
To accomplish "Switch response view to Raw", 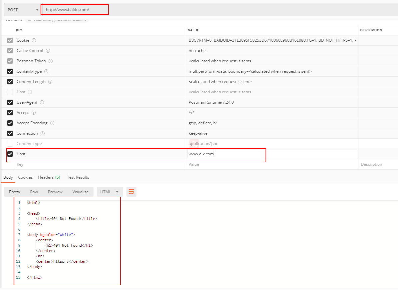I will click(34, 192).
